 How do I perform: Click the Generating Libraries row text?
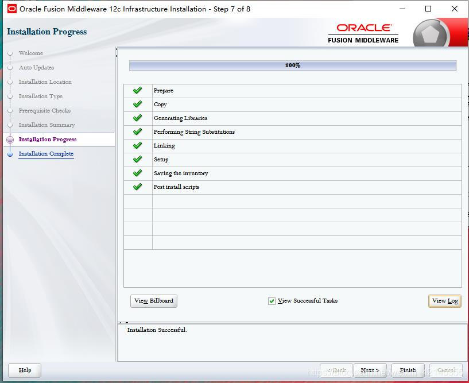[x=180, y=118]
